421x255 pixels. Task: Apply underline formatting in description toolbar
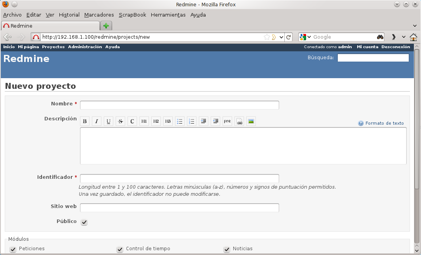(x=109, y=121)
